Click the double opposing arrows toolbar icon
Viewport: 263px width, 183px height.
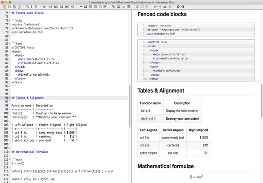[x=165, y=7]
